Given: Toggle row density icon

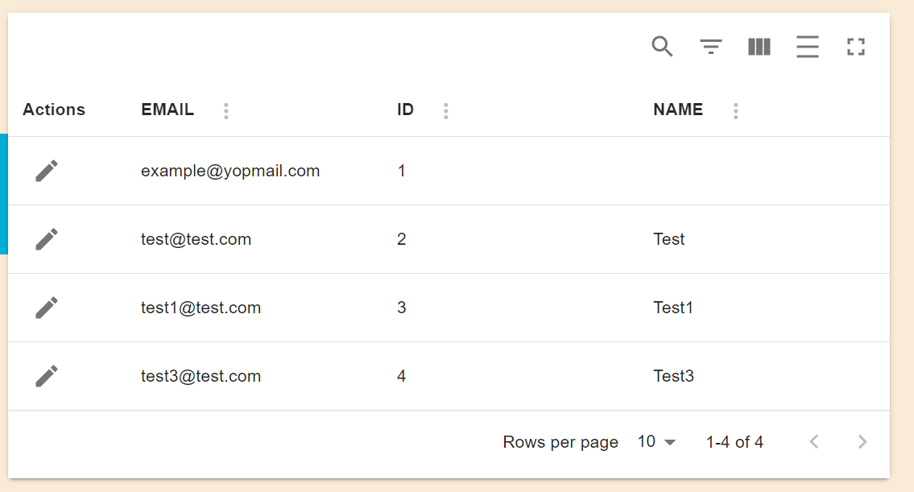Looking at the screenshot, I should pyautogui.click(x=808, y=47).
